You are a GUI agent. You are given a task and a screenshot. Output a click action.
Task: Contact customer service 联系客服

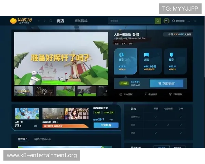pyautogui.click(x=178, y=21)
